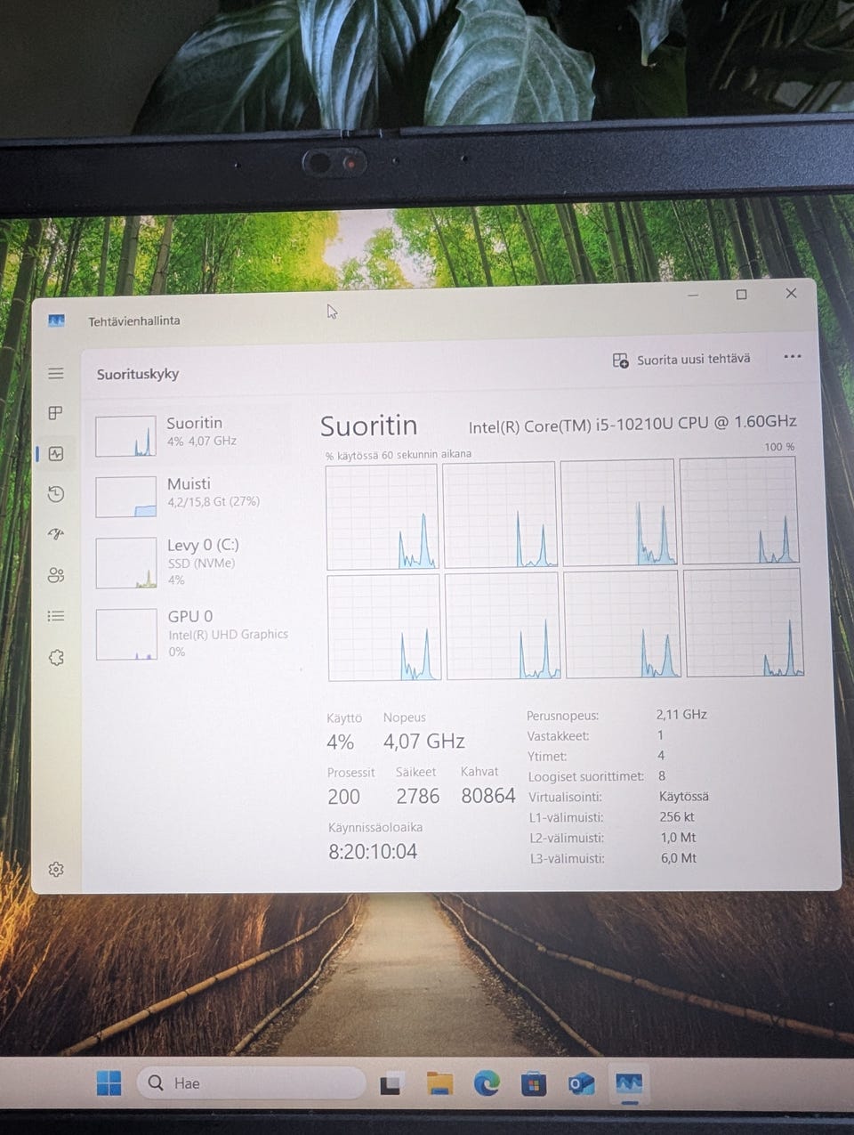Open the App history sidebar icon

(x=56, y=493)
